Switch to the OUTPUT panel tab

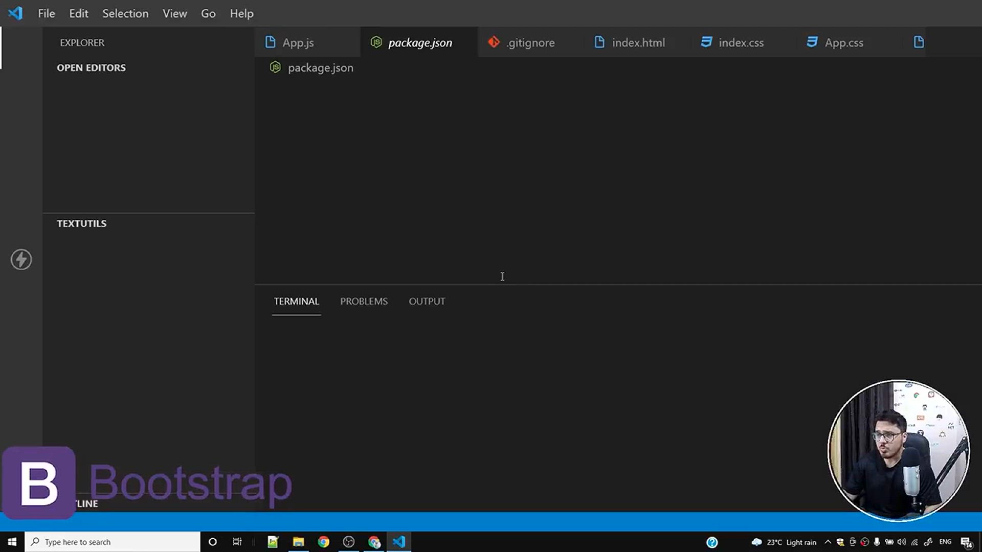(427, 301)
